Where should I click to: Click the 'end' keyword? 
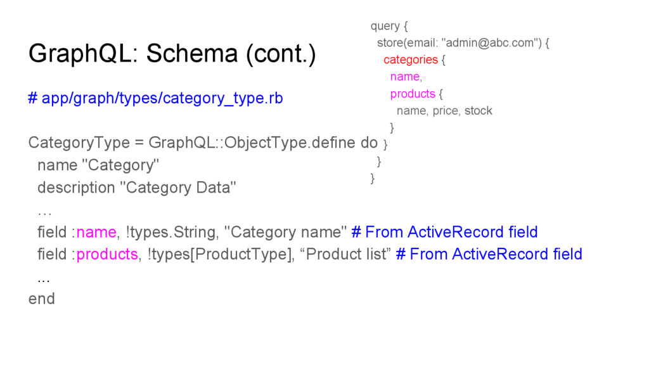click(41, 299)
